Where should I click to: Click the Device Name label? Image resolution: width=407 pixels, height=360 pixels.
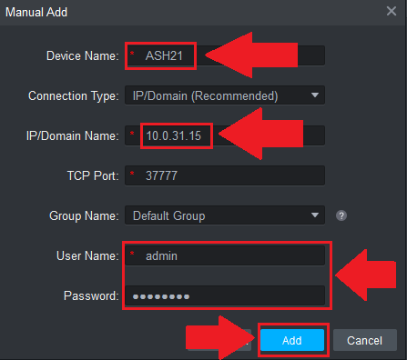[x=83, y=56]
